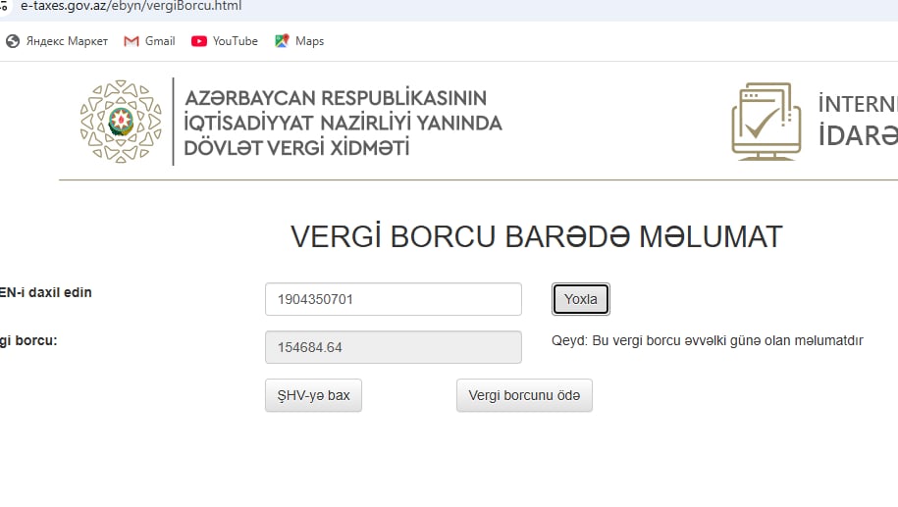This screenshot has width=898, height=507.
Task: Click the site info icon beside the URL
Action: [x=6, y=6]
